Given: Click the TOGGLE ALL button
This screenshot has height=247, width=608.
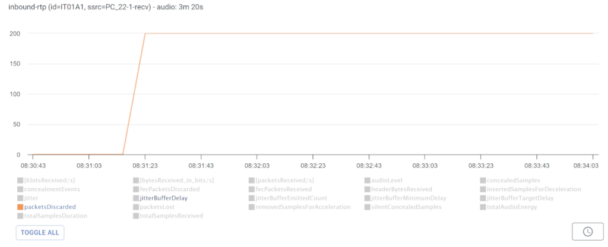Looking at the screenshot, I should pyautogui.click(x=40, y=232).
